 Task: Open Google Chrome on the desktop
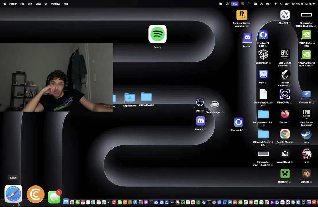(x=285, y=134)
